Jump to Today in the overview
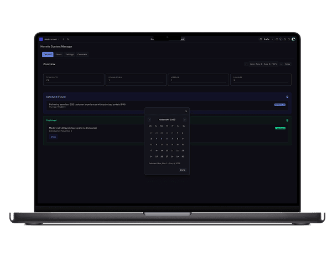The image size is (332, 257). coord(287,64)
